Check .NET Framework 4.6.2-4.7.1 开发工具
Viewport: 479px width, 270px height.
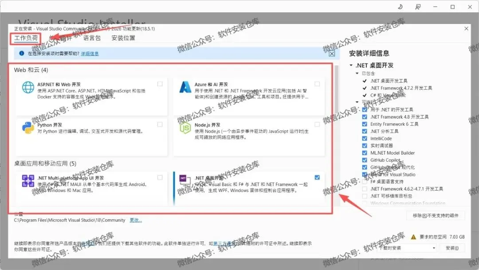coord(365,189)
